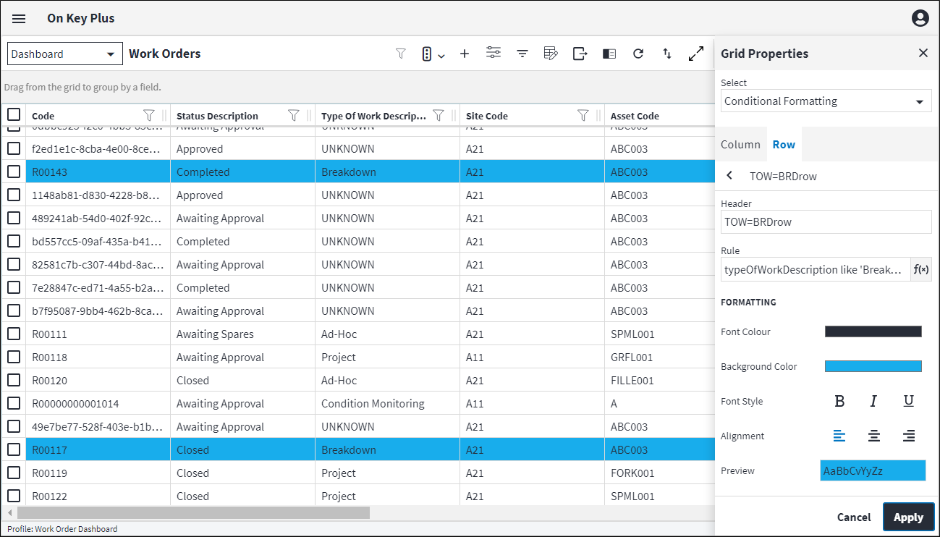The image size is (940, 537).
Task: Click the add new record plus icon
Action: (x=465, y=54)
